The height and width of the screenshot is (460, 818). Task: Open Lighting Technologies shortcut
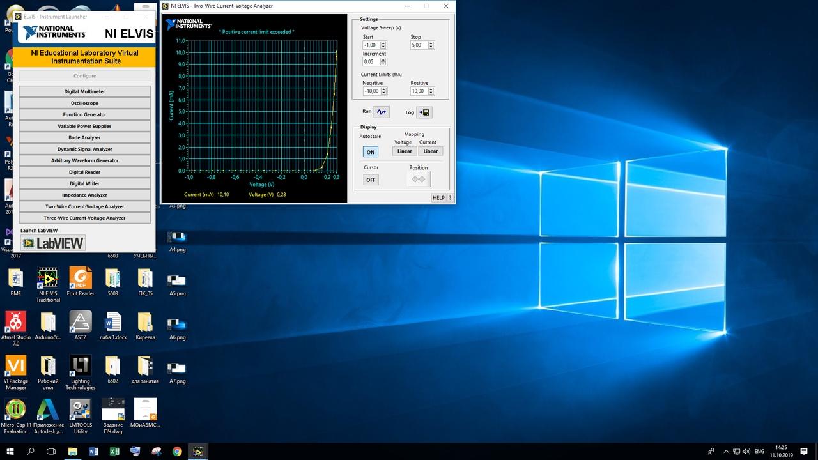[x=81, y=372]
